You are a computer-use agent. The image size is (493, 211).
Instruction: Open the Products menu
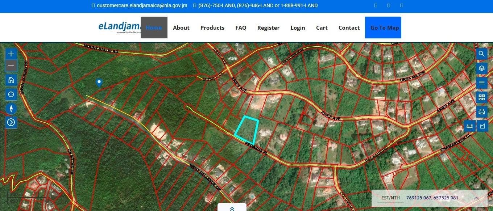tap(212, 28)
